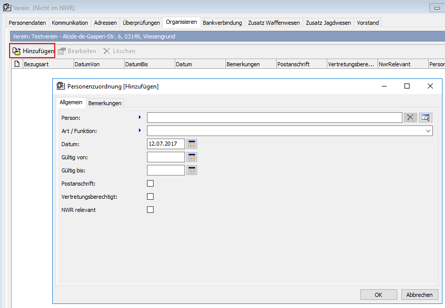
Task: Click the Bearbeiten toolbar icon
Action: pyautogui.click(x=62, y=51)
